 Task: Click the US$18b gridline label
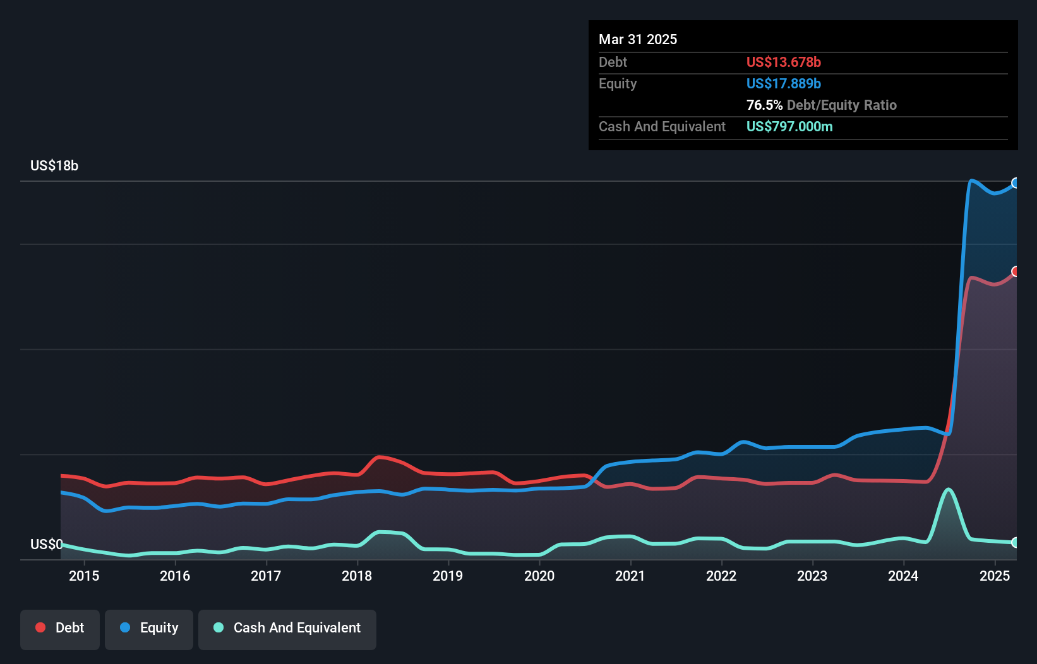tap(54, 166)
